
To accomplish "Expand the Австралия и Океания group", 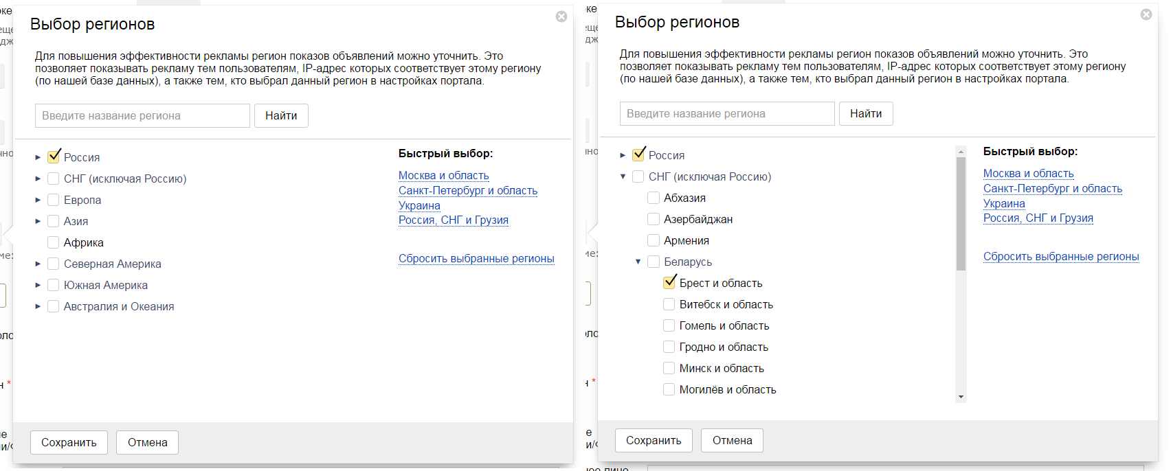I will point(38,307).
